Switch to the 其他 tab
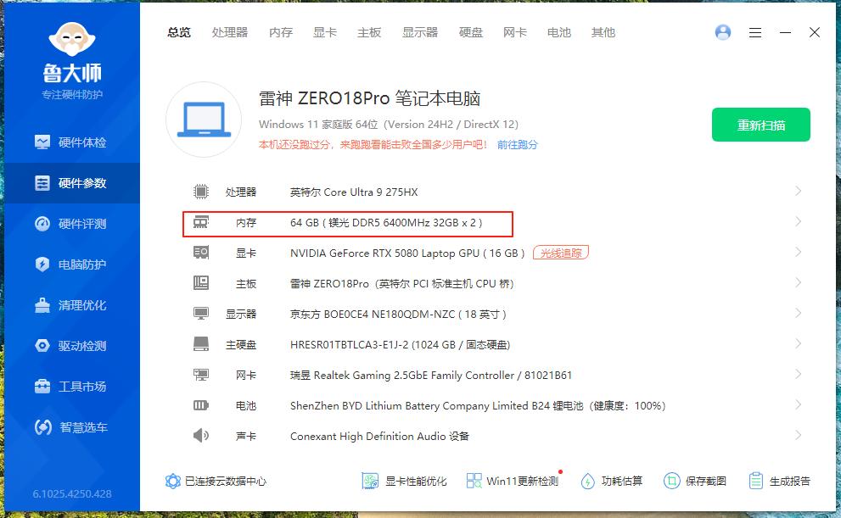The height and width of the screenshot is (518, 841). (603, 33)
